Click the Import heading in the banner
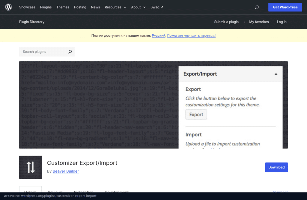Screen dimensions: 307x200 [x=193, y=135]
